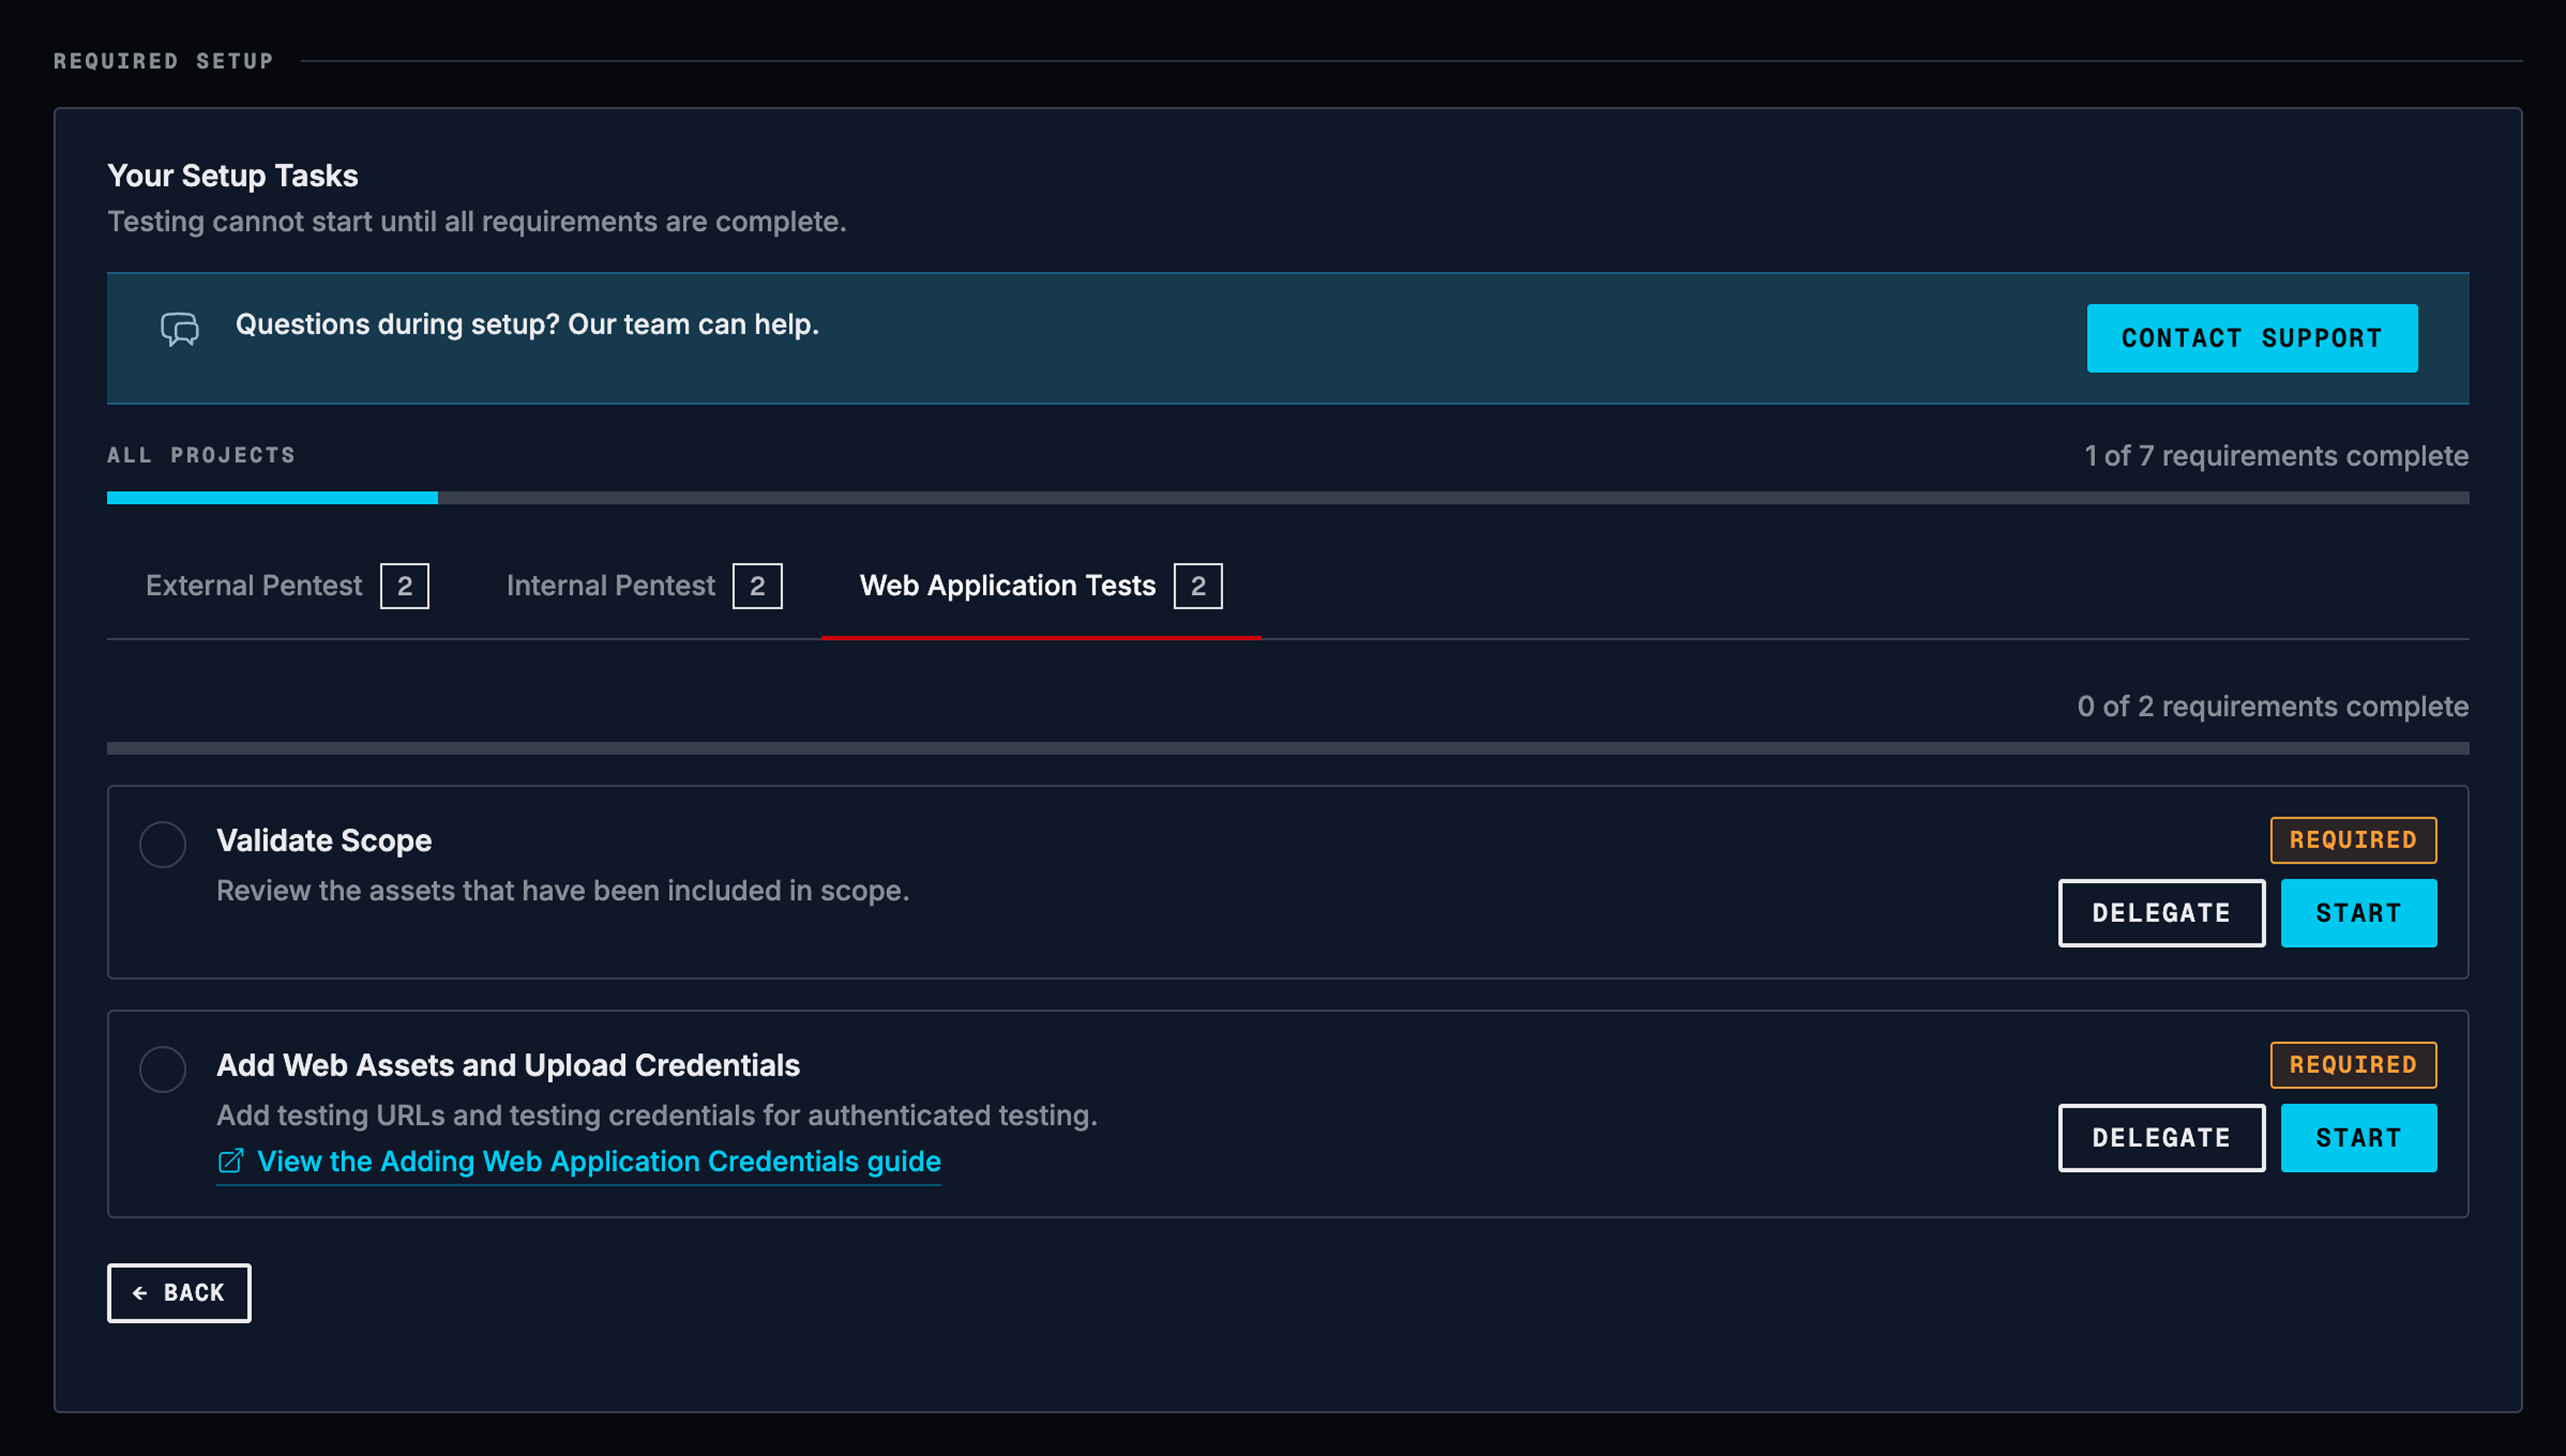Click '0 of 2 requirements complete' text
The width and height of the screenshot is (2566, 1456).
click(2273, 706)
